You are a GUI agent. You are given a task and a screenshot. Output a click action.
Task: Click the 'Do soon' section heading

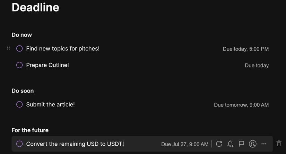click(x=23, y=91)
